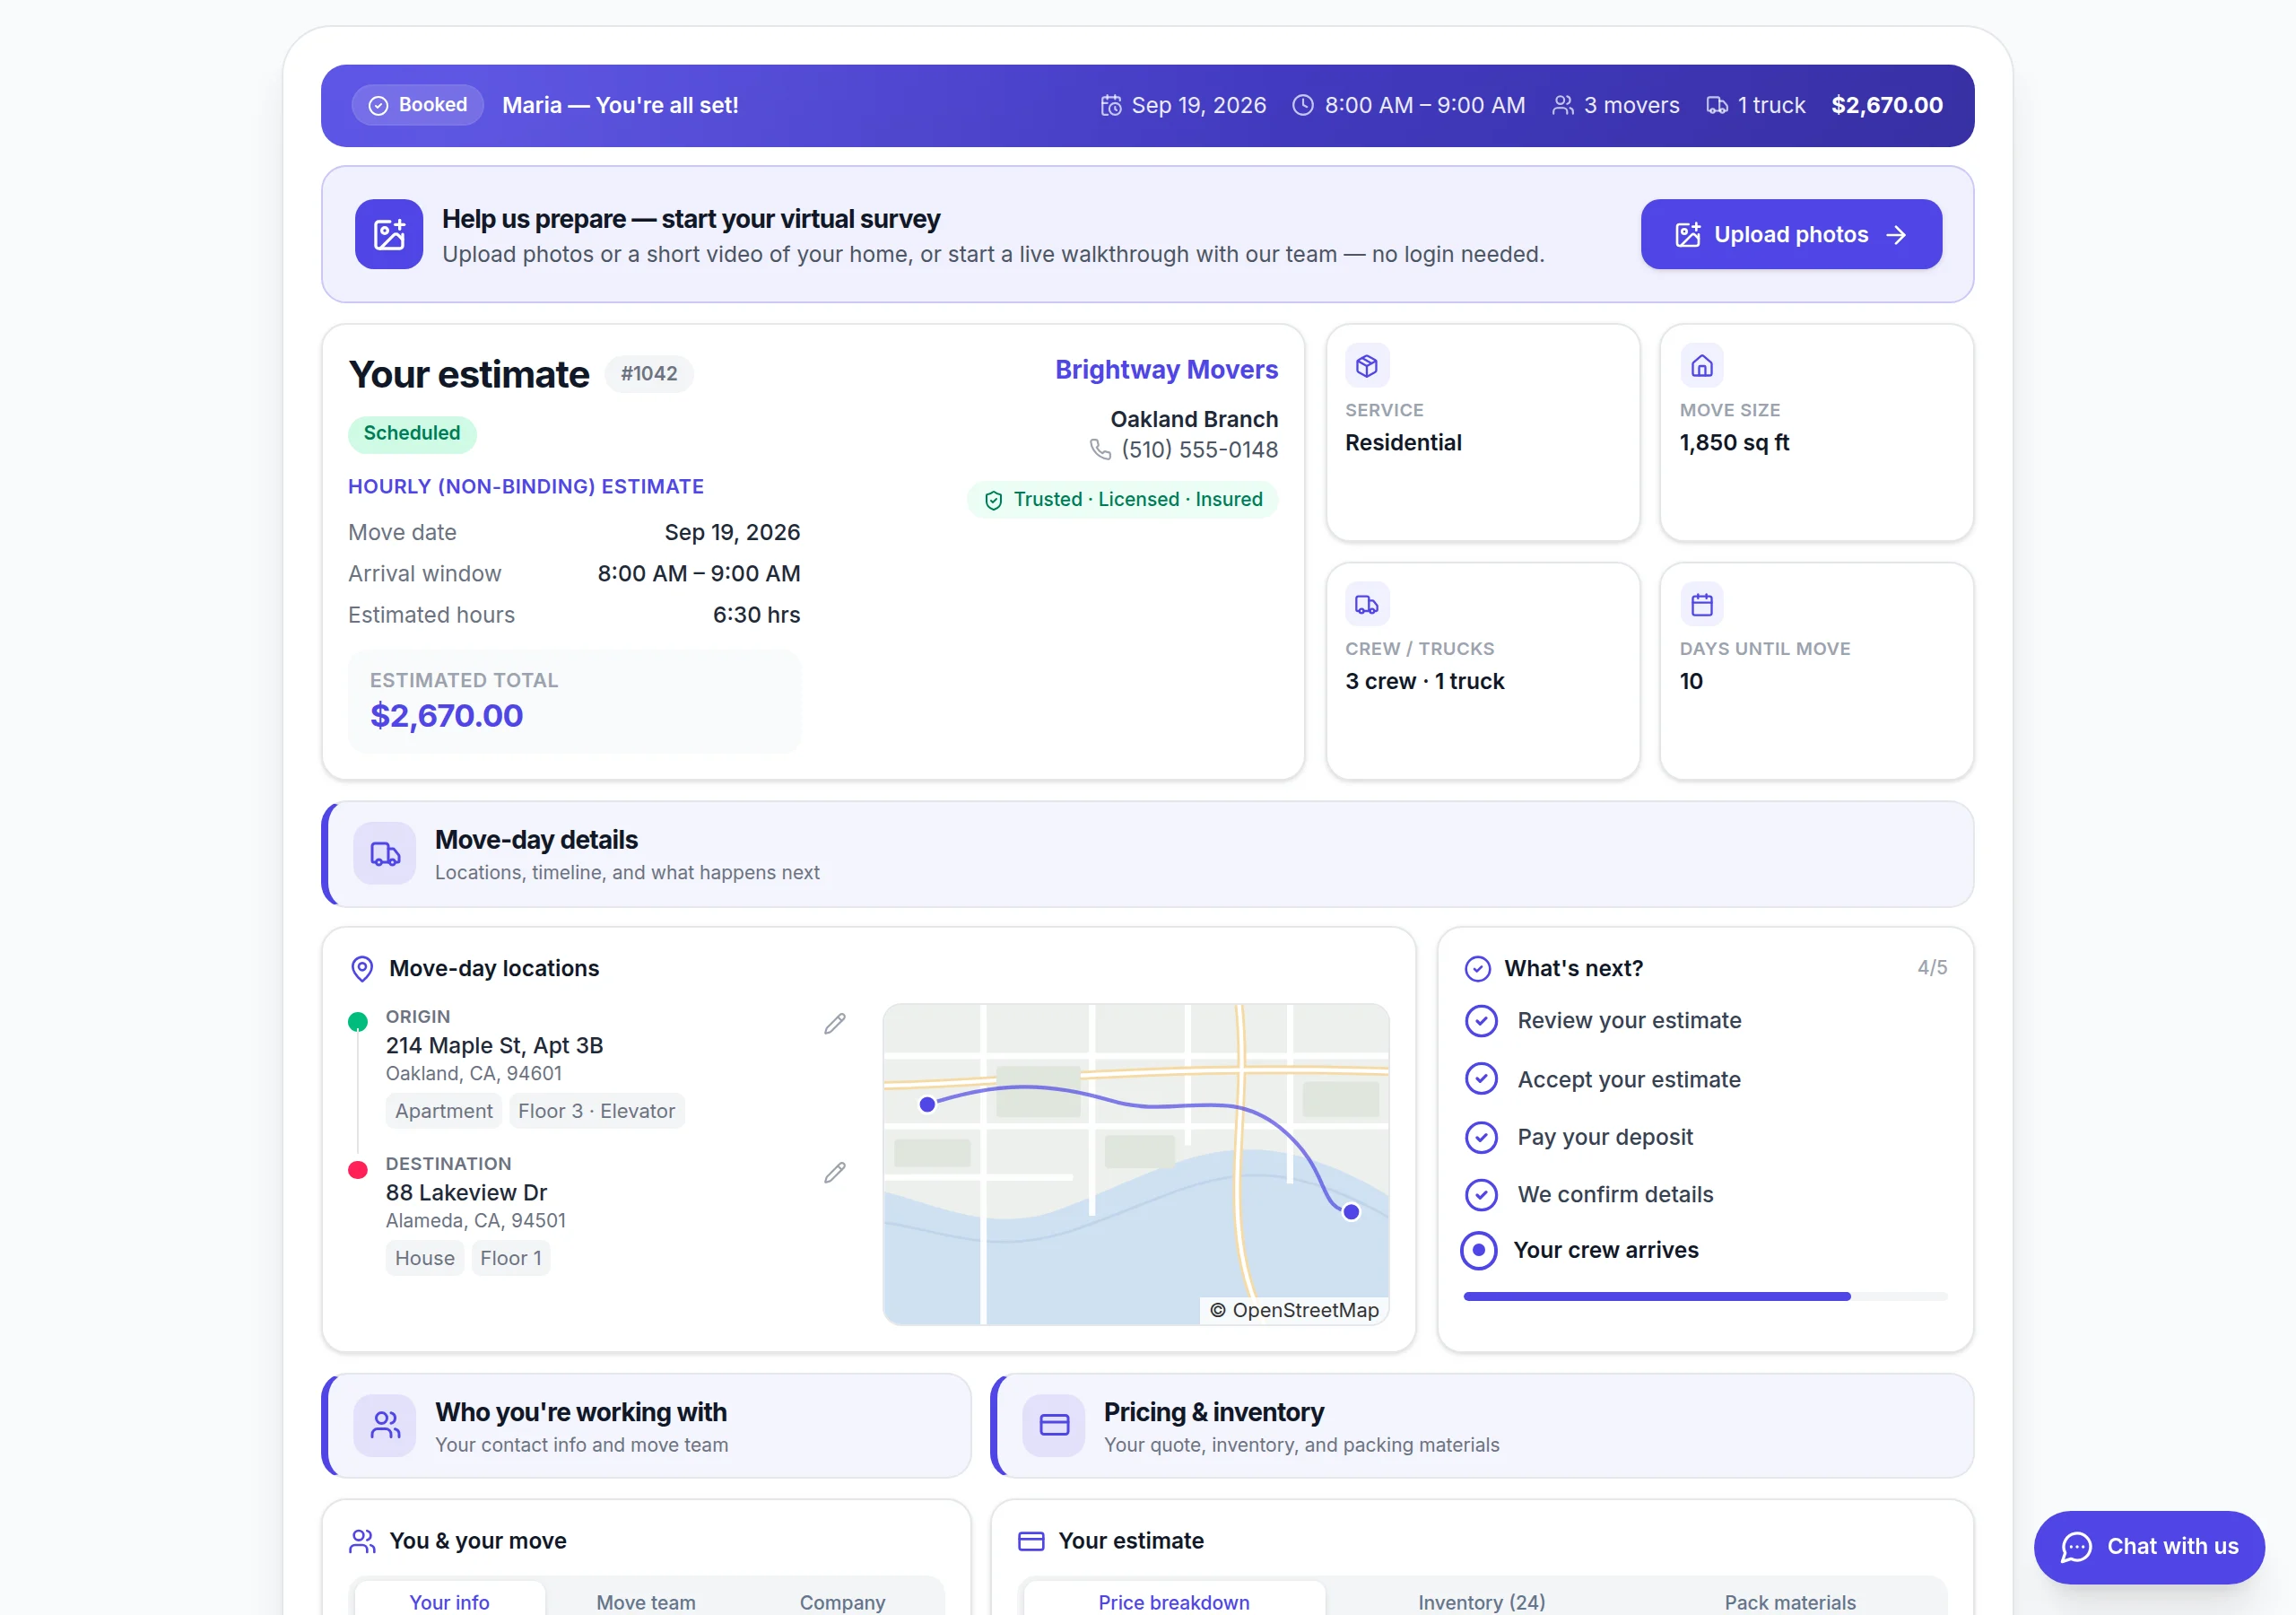Screen dimensions: 2296x1615
Task: Click the Days Until Move calendar icon
Action: [x=1701, y=605]
